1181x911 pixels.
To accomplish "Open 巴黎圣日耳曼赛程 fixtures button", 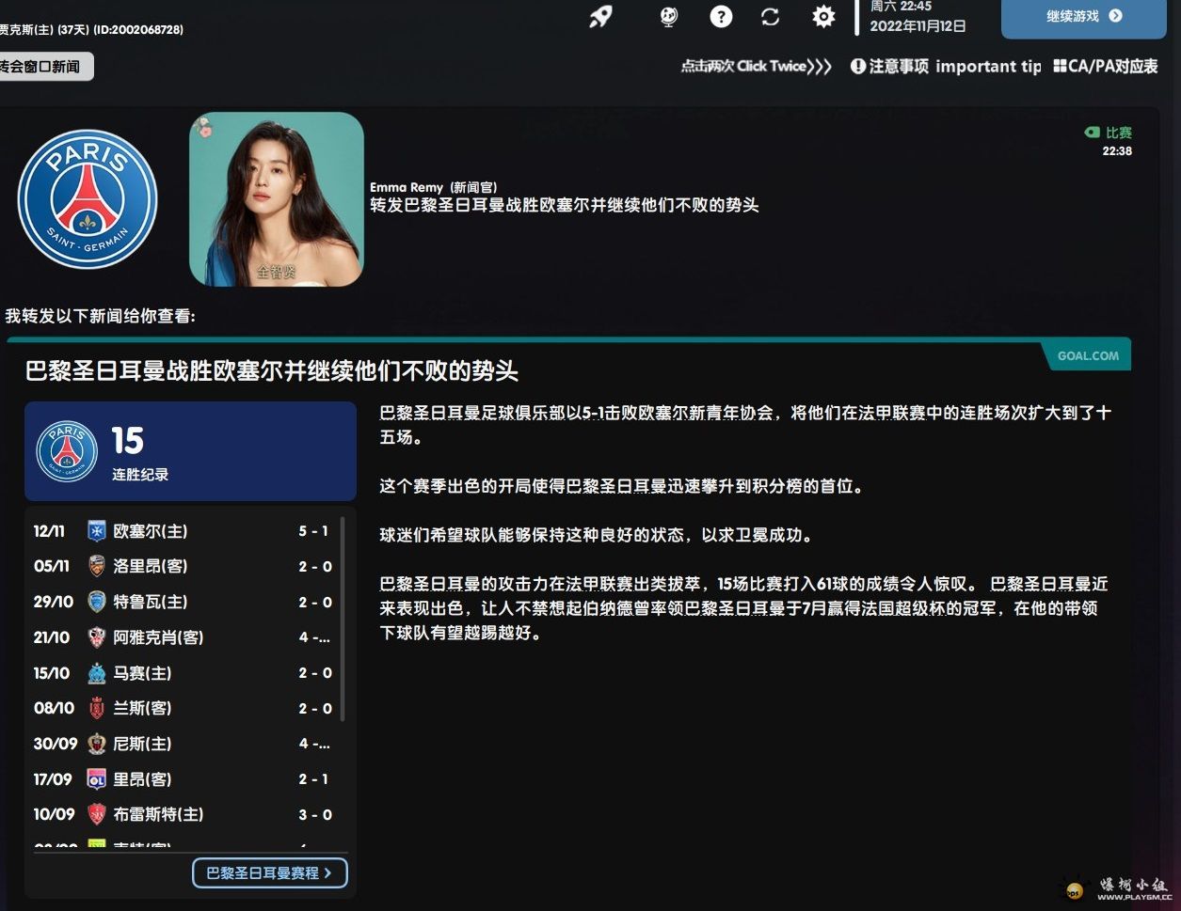I will coord(269,872).
